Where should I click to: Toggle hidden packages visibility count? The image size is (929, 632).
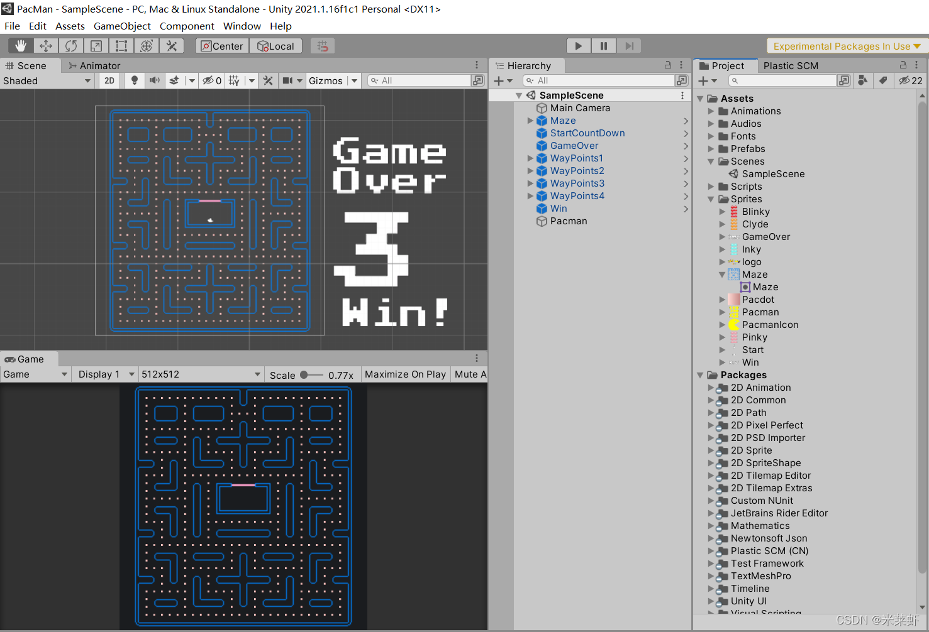click(x=911, y=80)
